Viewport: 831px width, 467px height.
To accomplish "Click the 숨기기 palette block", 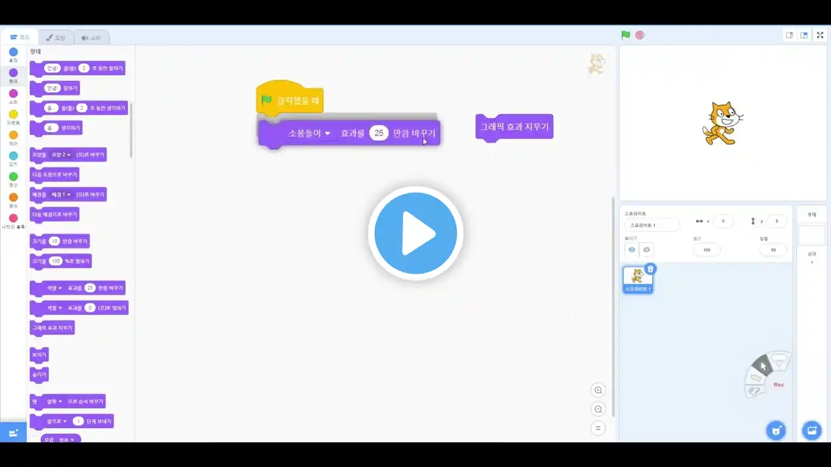I will (x=39, y=375).
